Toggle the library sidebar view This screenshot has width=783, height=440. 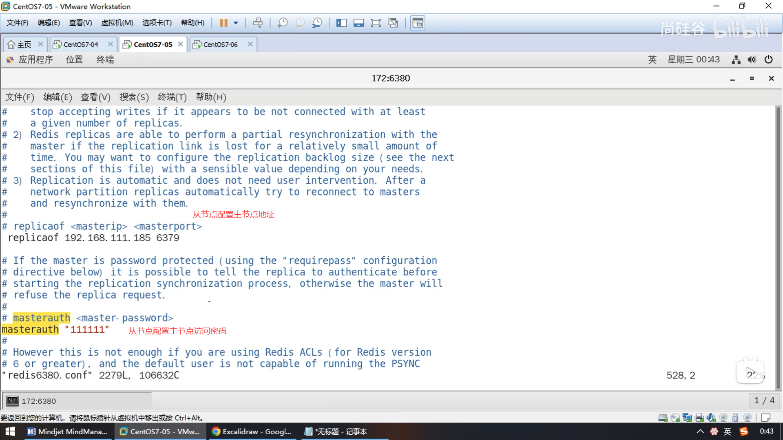[341, 23]
